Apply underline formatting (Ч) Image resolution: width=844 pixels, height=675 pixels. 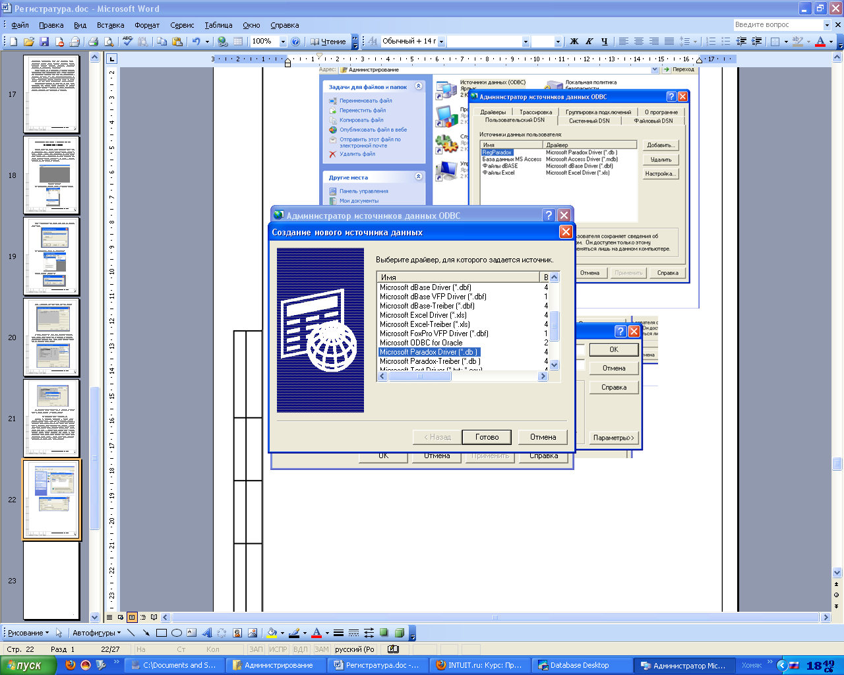pyautogui.click(x=605, y=42)
